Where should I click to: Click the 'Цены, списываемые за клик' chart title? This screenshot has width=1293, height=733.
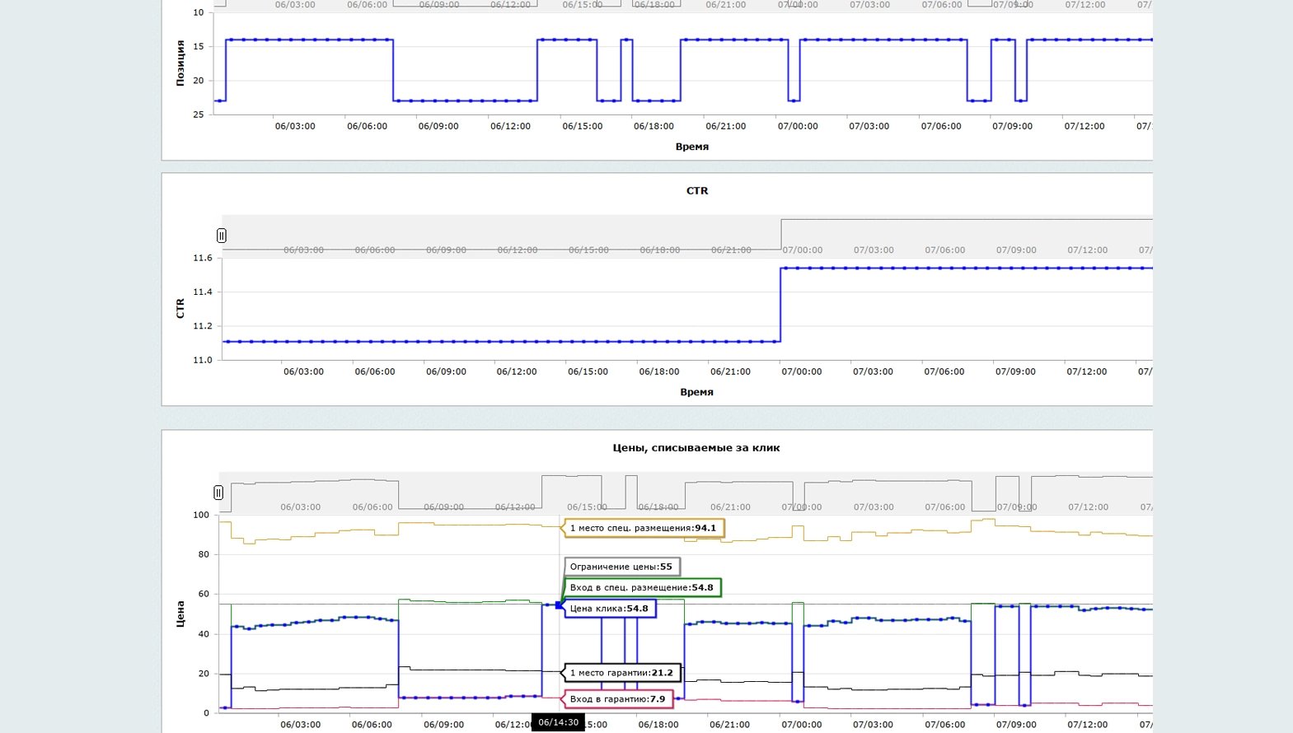coord(696,448)
